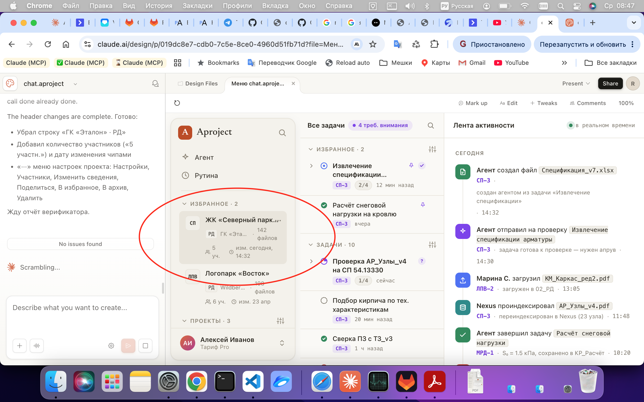Screen dimensions: 644x402
Task: Open the Рутина item in sidebar
Action: (233, 175)
